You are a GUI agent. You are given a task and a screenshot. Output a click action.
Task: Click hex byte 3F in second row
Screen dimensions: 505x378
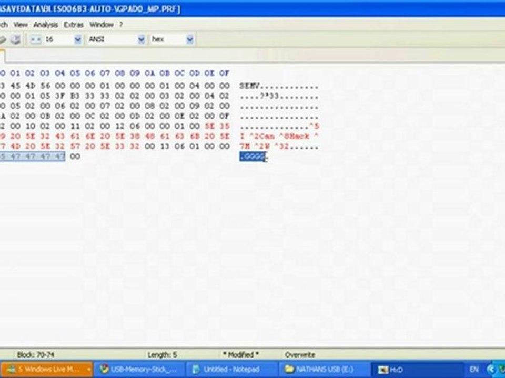point(60,96)
